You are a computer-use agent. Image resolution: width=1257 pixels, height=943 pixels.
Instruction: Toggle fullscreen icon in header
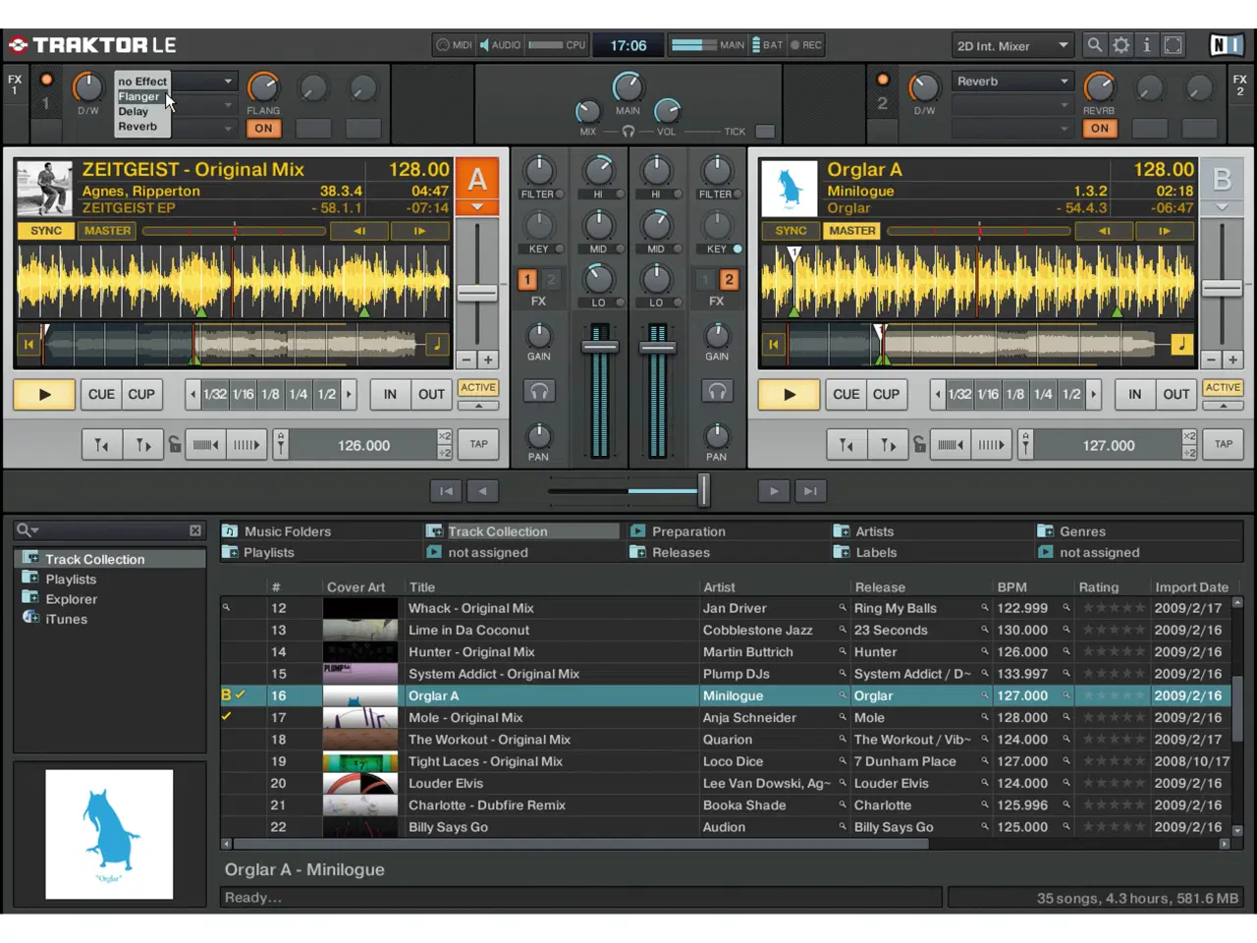coord(1173,45)
